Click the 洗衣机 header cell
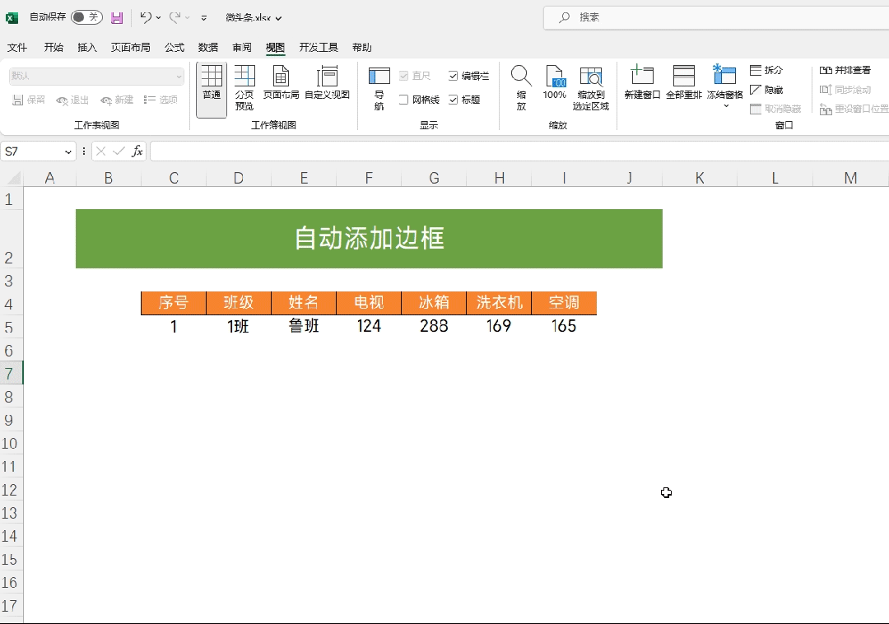The height and width of the screenshot is (624, 889). pos(499,303)
